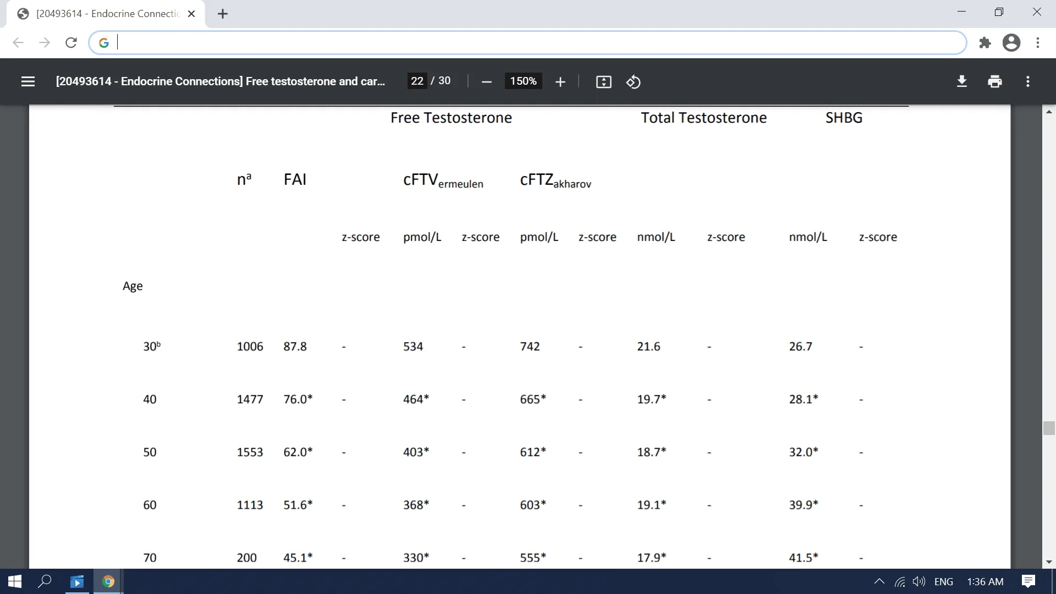
Task: Click the value 403* in age 50 row
Action: click(x=416, y=452)
